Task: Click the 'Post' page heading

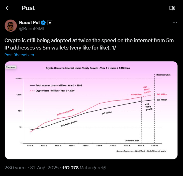Action: 28,8
